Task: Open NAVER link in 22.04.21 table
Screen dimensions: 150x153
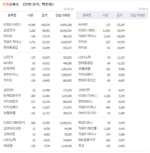Action: pyautogui.click(x=83, y=25)
